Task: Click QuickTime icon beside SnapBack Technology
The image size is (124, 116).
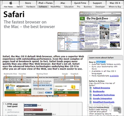Action: [x=90, y=95]
